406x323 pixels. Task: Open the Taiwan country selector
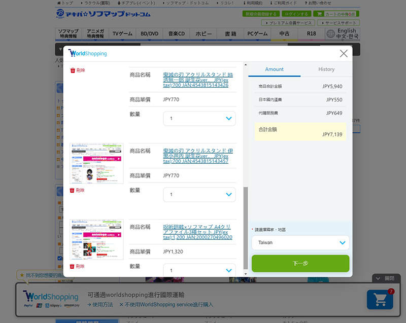click(300, 242)
